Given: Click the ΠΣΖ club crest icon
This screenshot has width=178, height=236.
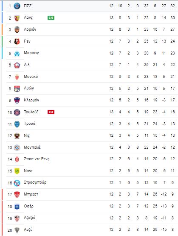Looking at the screenshot, I should pyautogui.click(x=17, y=6).
